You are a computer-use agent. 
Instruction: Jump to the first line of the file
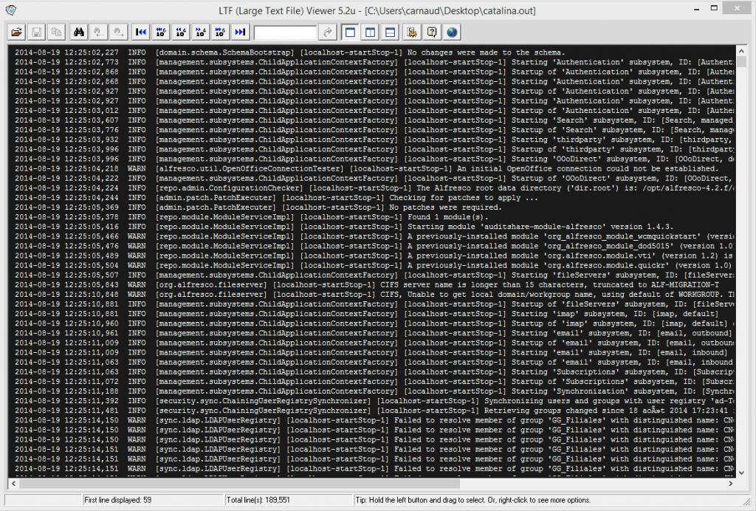tap(140, 32)
